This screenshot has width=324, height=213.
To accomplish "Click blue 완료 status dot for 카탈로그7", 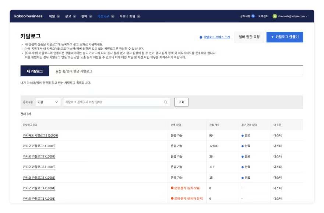I will (243, 157).
